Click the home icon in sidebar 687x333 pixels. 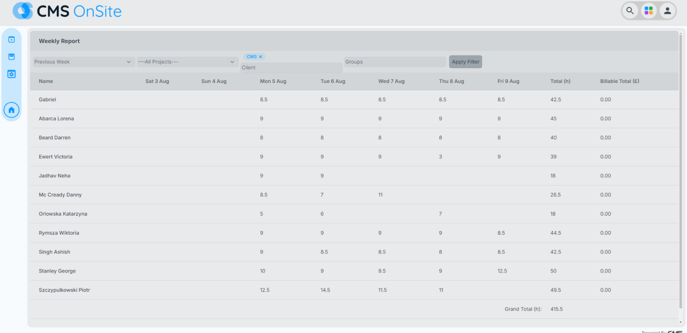pos(12,110)
